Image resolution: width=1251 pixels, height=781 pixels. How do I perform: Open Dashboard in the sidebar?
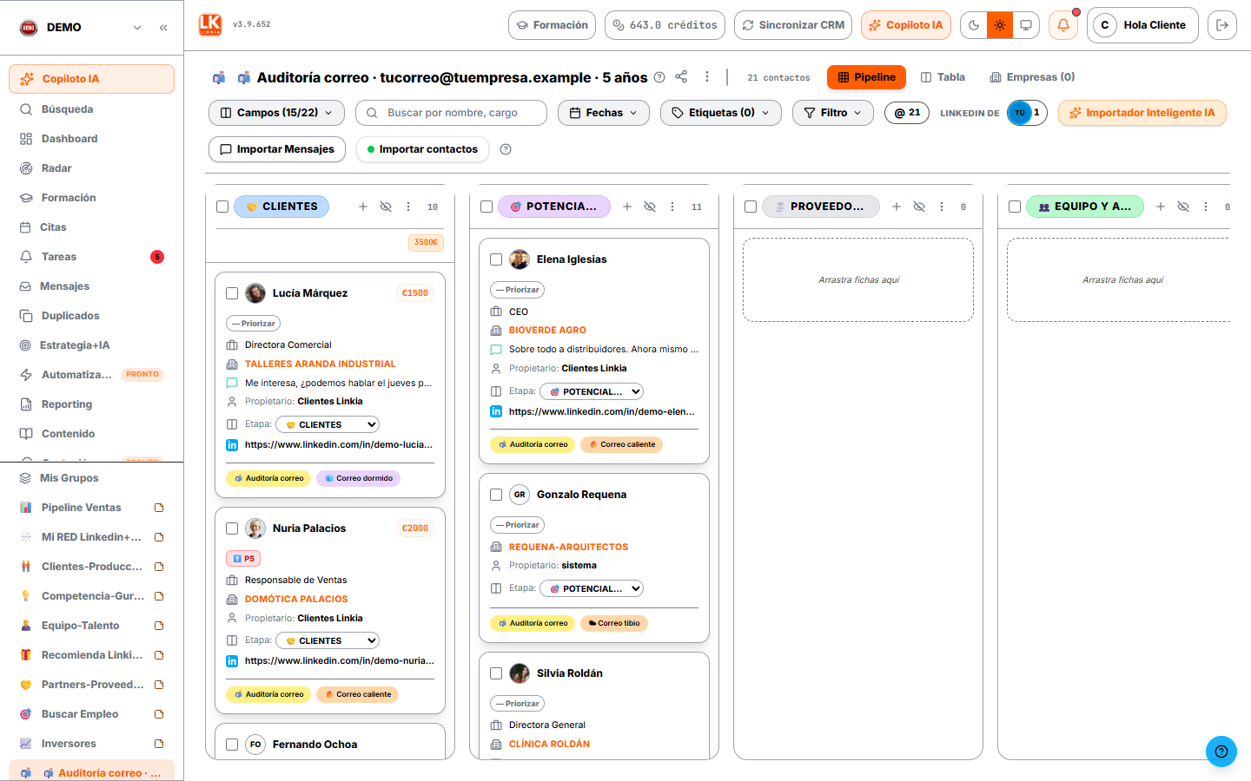[91, 139]
